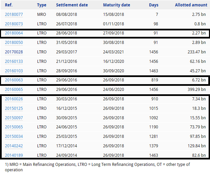Sort by the Maturity date column header
The width and height of the screenshot is (210, 174).
click(x=117, y=5)
